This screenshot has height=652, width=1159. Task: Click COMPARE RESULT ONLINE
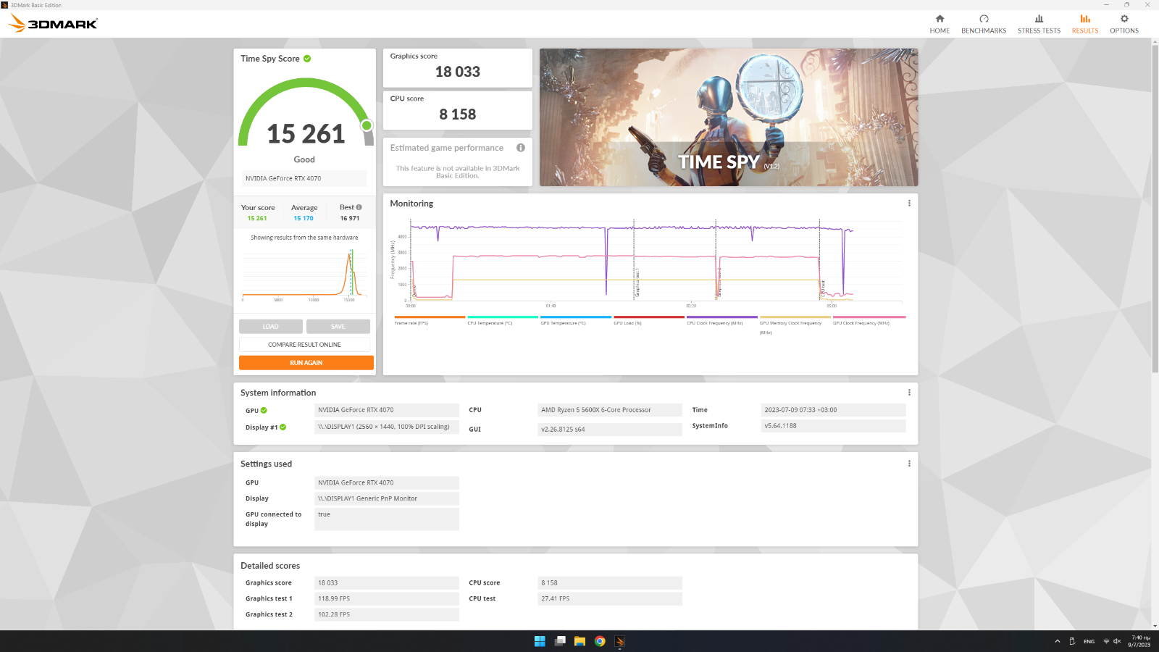tap(304, 345)
